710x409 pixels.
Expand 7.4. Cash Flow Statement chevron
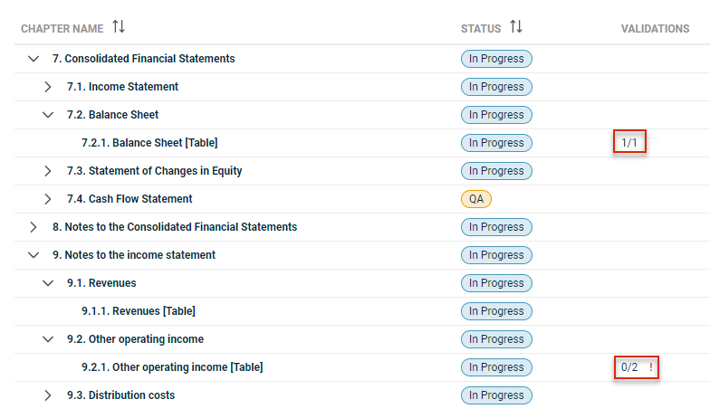pos(47,199)
